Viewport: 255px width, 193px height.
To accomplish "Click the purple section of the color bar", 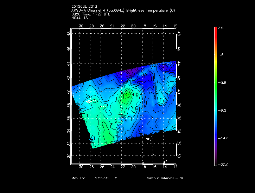I will (x=216, y=154).
